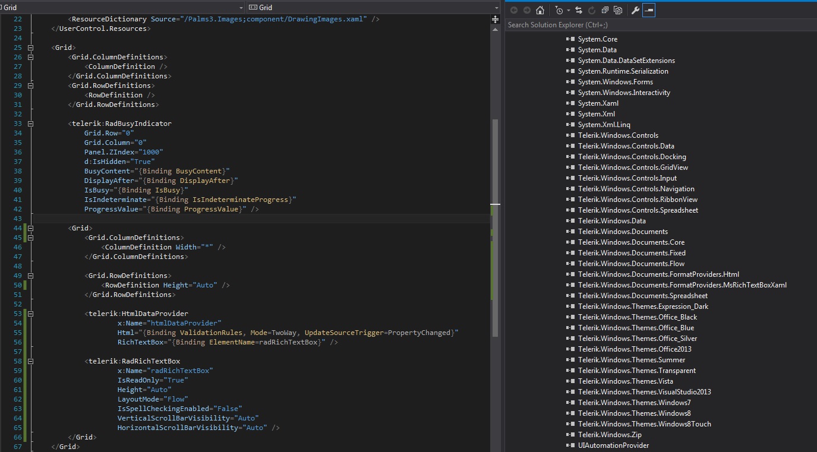Collapse telerik:RadRichTextBox block at line 58
This screenshot has width=817, height=452.
30,361
